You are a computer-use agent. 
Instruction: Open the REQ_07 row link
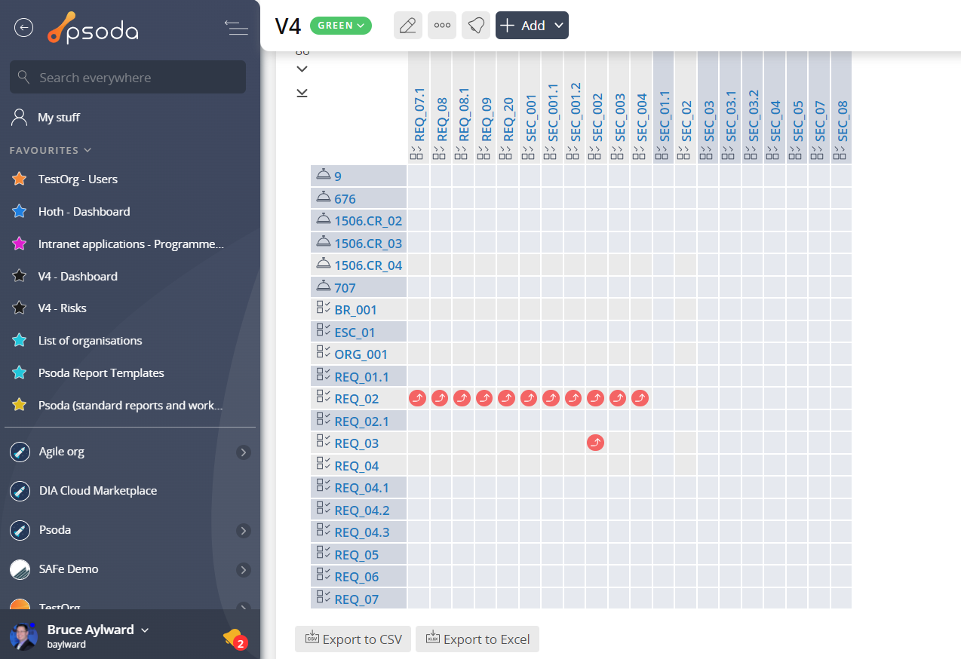(357, 599)
